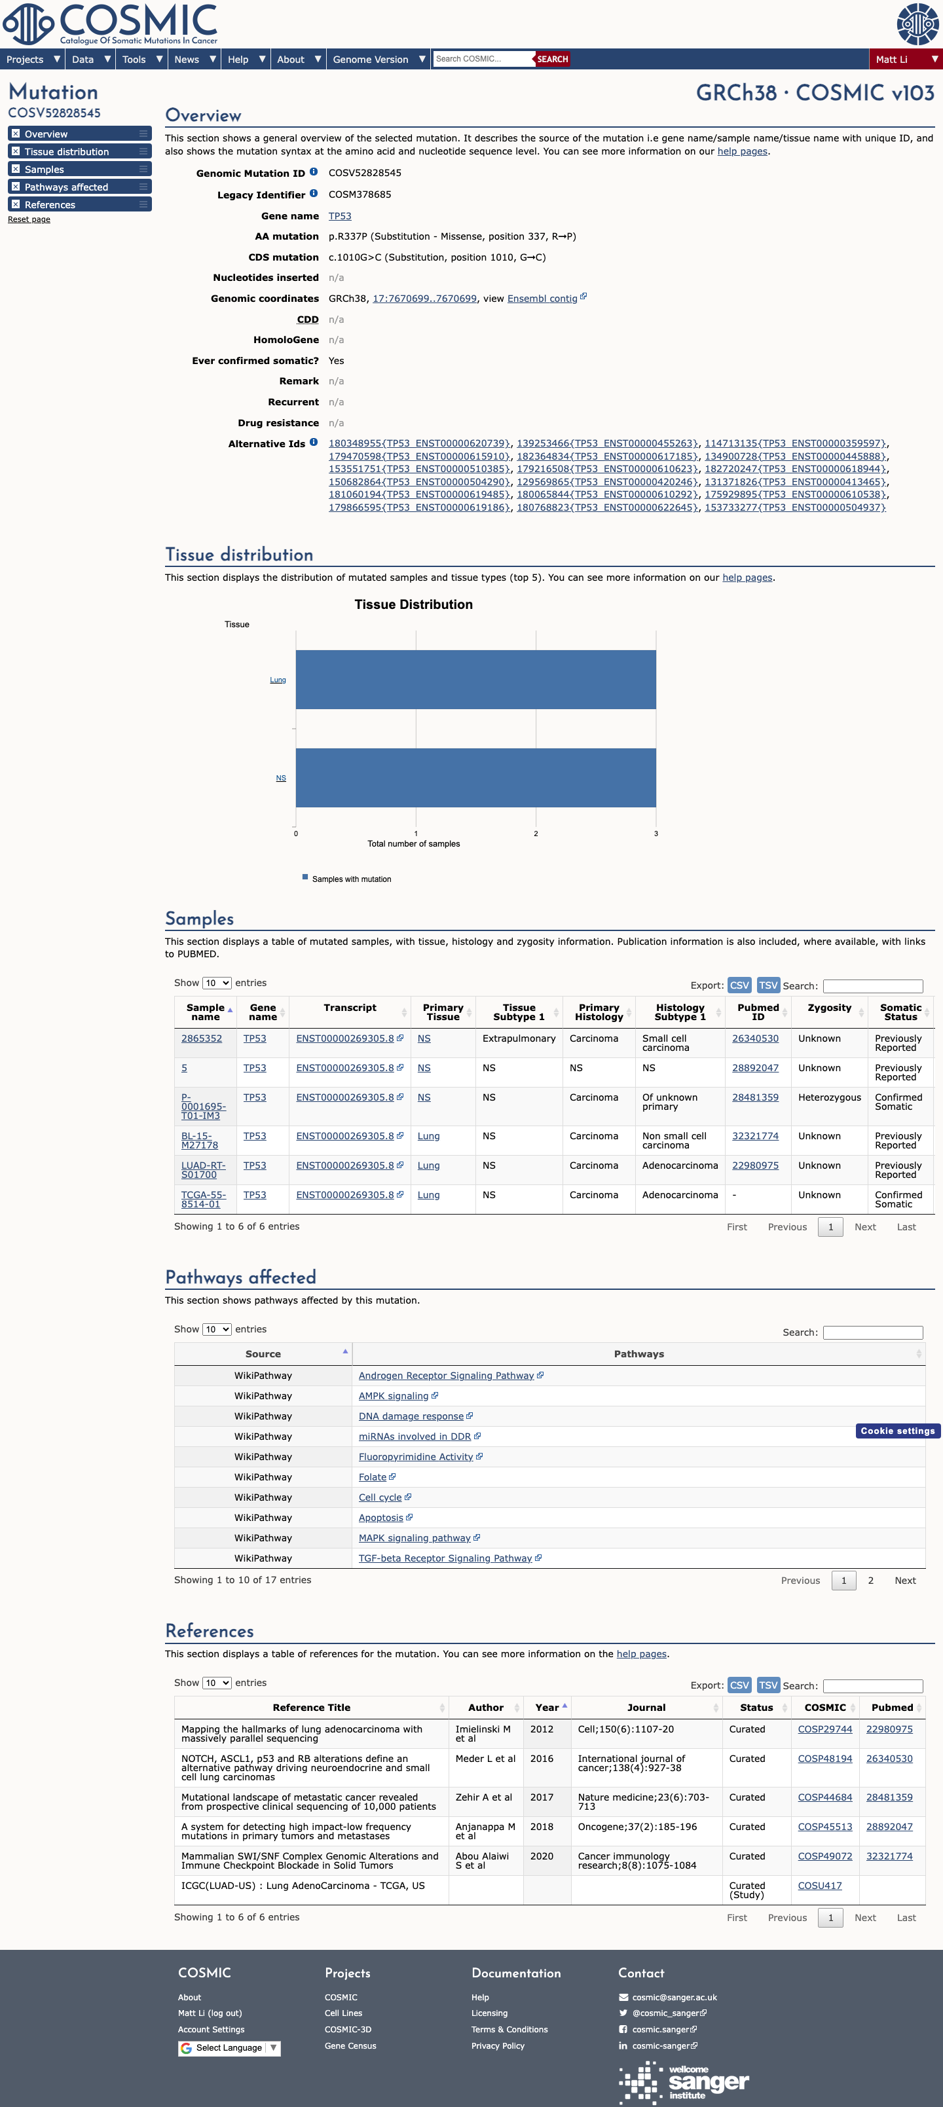
Task: Open genomic coordinates link 17:7670699..7670699
Action: (424, 299)
